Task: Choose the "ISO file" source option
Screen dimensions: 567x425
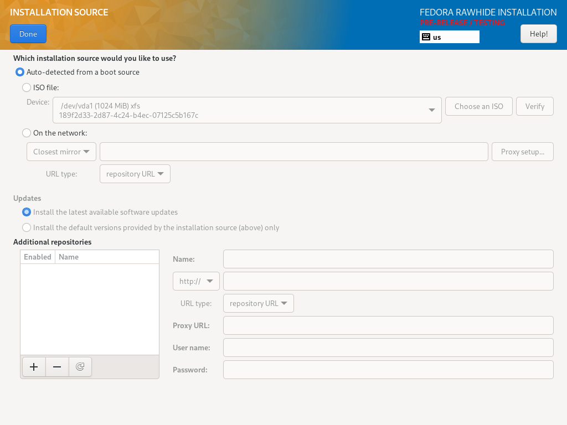Action: tap(26, 87)
